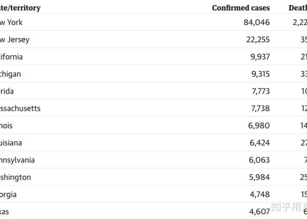Select the Florida row name
Screen dimensions: 307x219
(x=7, y=91)
